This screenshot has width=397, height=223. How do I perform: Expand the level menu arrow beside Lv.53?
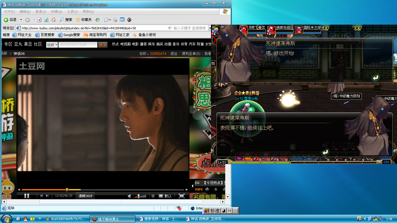[230, 162]
